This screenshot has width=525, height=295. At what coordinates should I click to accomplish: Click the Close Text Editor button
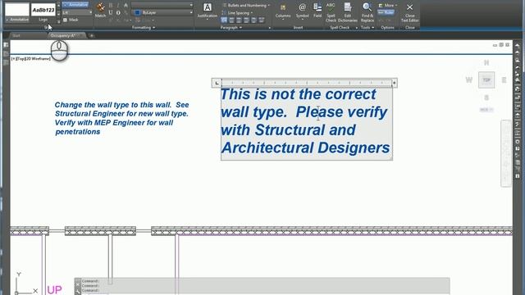410,12
